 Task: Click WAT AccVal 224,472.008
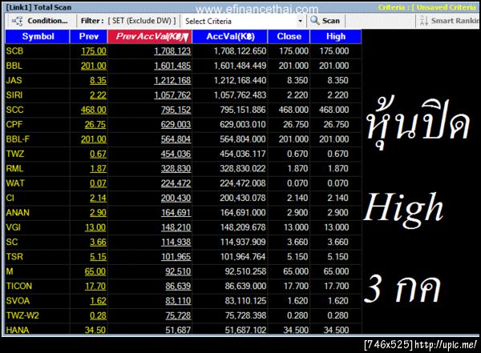pos(243,183)
